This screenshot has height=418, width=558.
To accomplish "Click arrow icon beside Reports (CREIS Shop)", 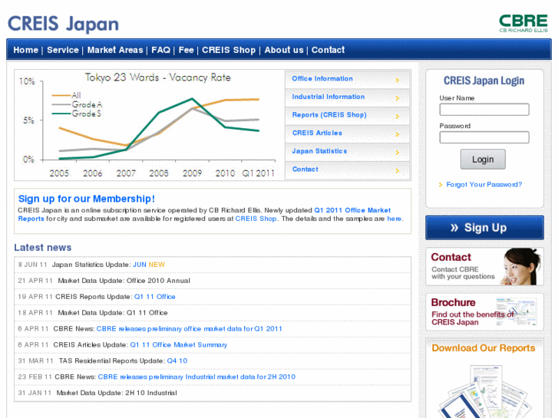I will point(398,116).
